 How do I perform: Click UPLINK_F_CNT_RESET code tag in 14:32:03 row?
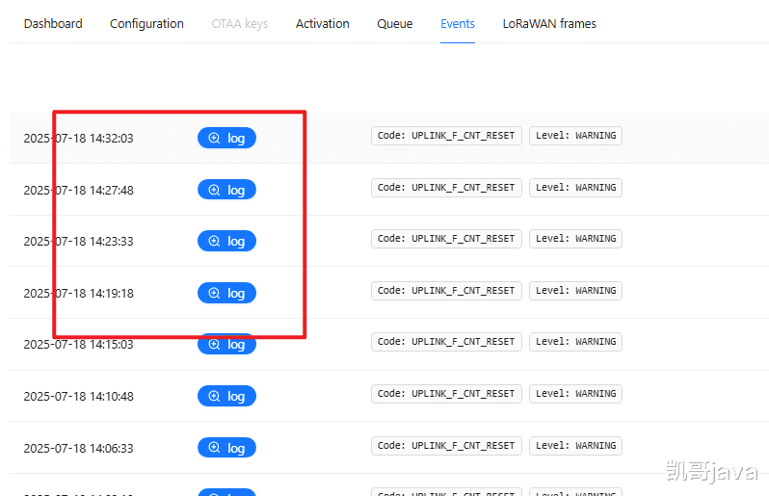click(446, 136)
